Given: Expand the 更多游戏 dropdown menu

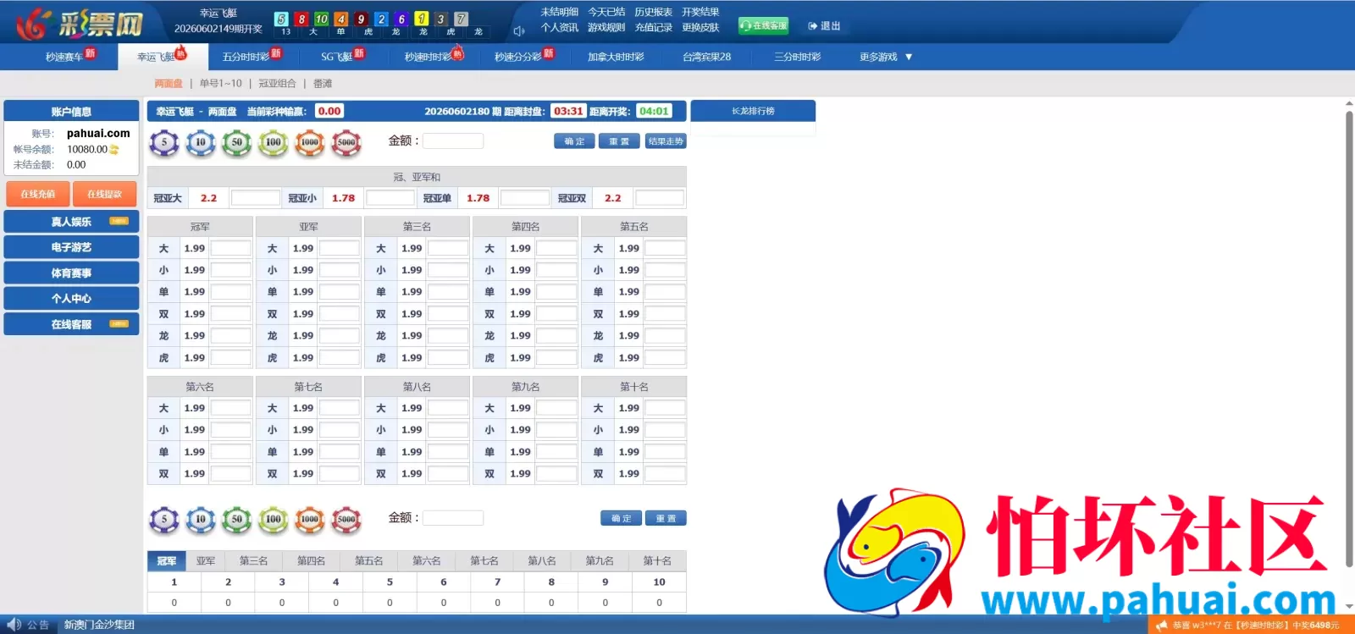Looking at the screenshot, I should pos(886,57).
